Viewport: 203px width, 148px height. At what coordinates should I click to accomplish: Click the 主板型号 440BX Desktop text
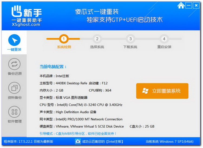(63, 83)
